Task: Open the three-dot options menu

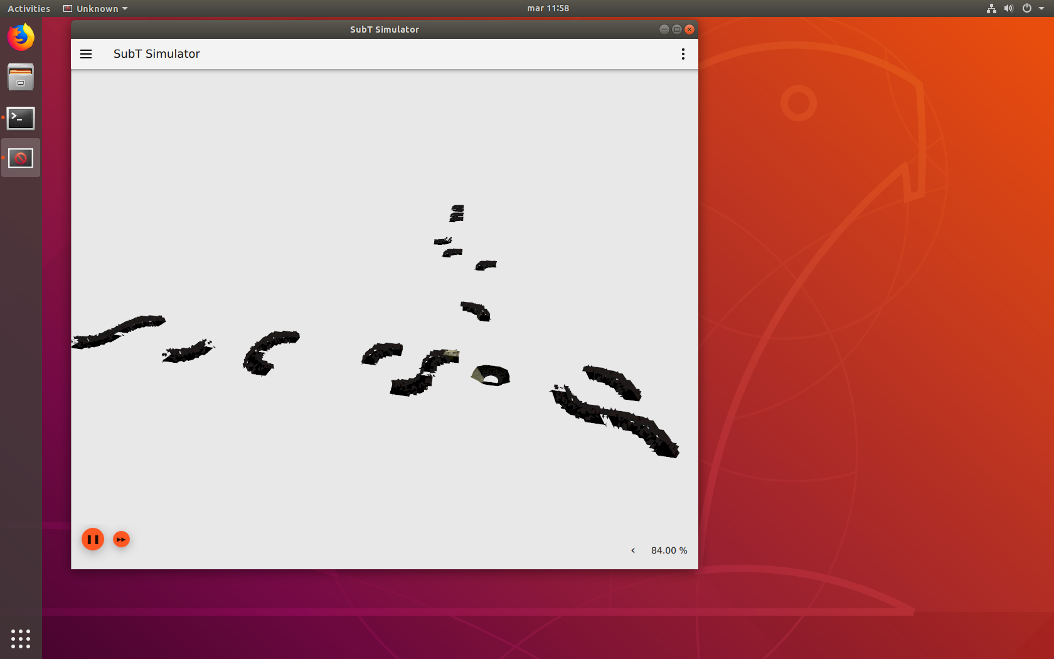Action: click(683, 54)
